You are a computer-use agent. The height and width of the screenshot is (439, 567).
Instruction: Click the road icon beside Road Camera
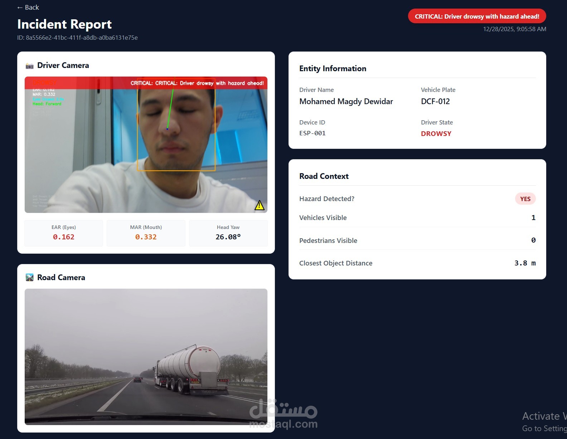(x=30, y=278)
